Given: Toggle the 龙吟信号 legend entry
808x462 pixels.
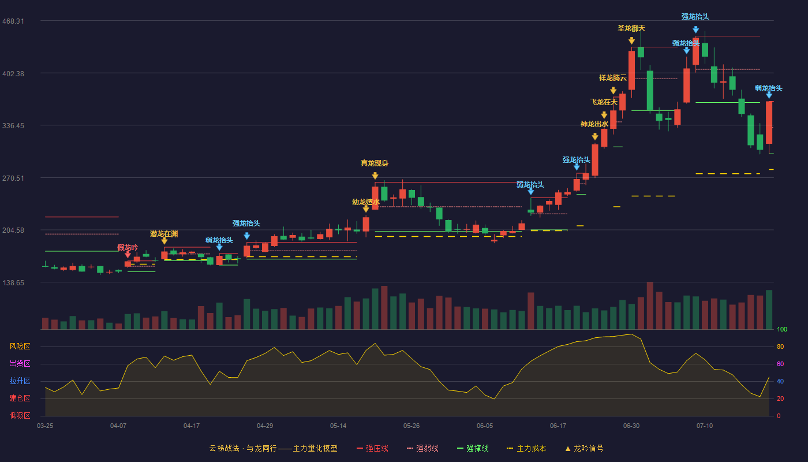Looking at the screenshot, I should [x=584, y=448].
